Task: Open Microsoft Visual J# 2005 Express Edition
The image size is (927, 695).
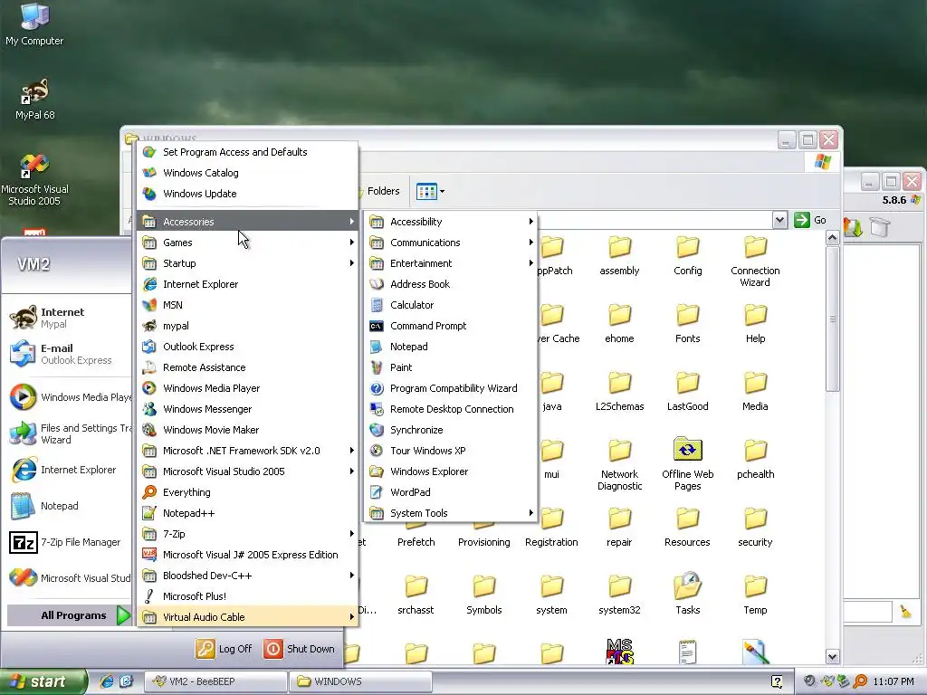Action: pos(248,555)
